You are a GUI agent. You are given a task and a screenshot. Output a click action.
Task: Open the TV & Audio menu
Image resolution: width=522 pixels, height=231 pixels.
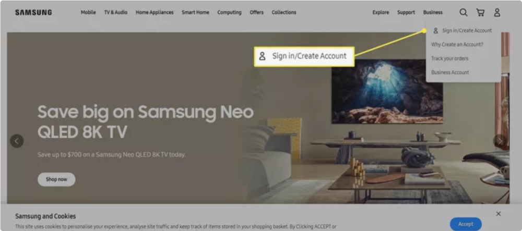point(115,13)
